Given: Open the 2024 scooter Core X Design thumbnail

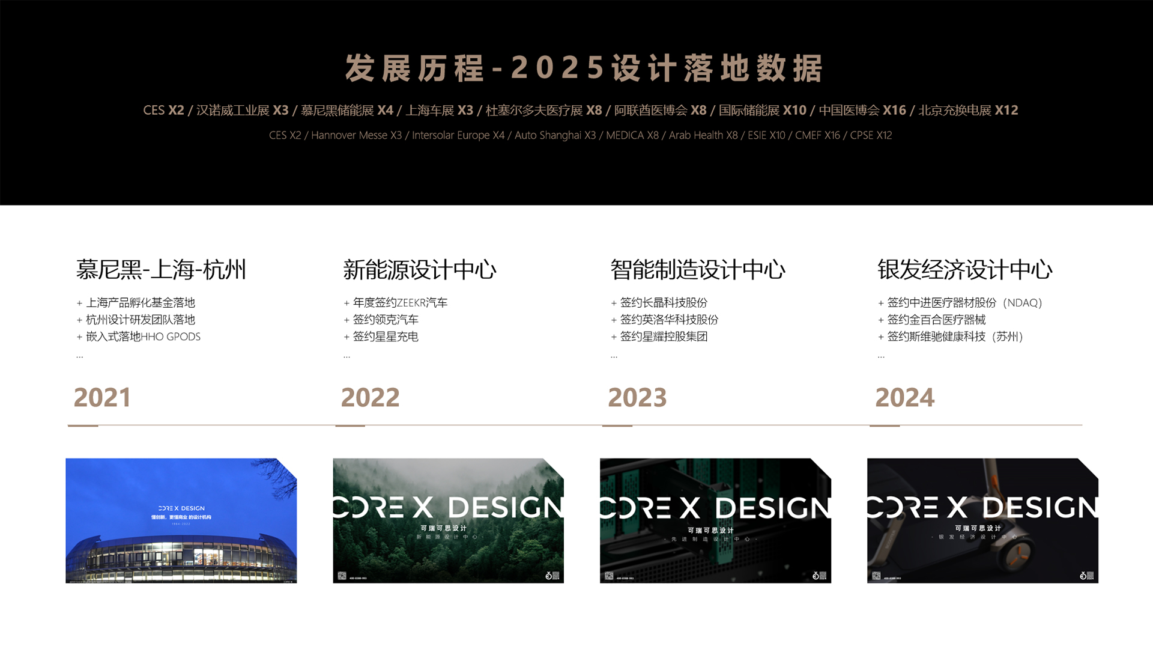Looking at the screenshot, I should 982,520.
